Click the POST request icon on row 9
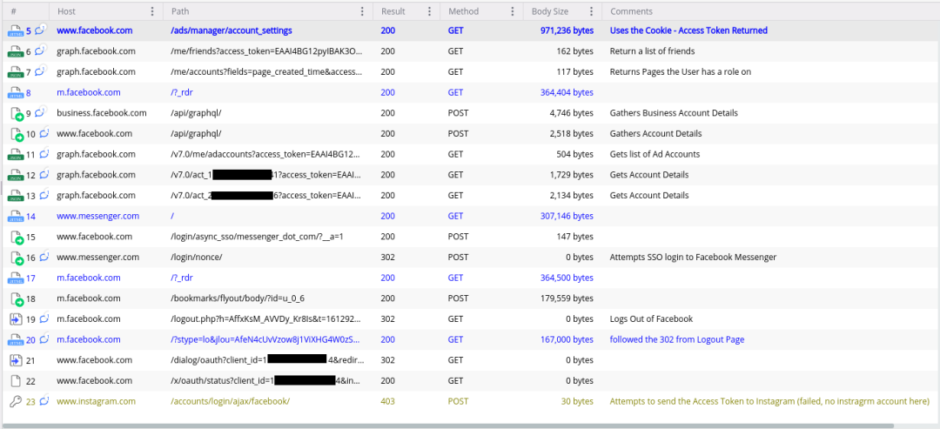This screenshot has width=940, height=429. 17,113
